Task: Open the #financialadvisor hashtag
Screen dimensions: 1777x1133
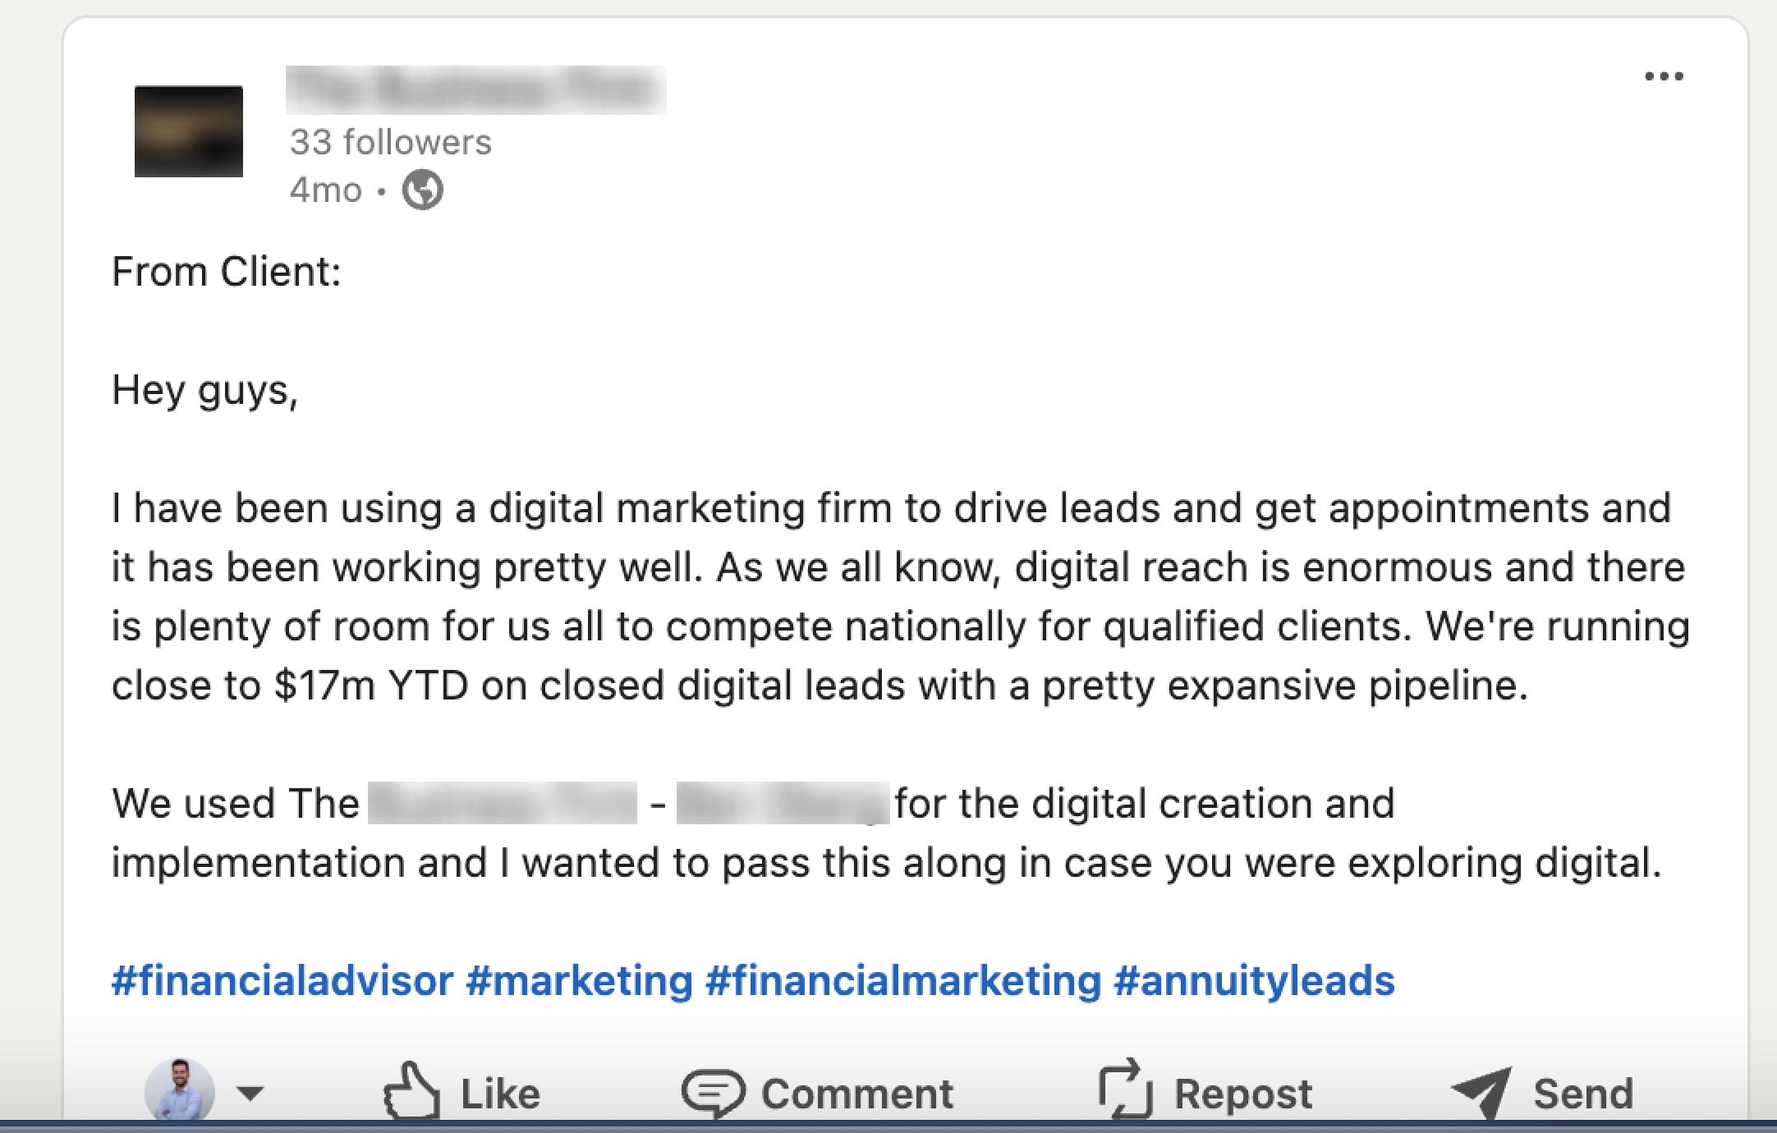Action: click(282, 980)
